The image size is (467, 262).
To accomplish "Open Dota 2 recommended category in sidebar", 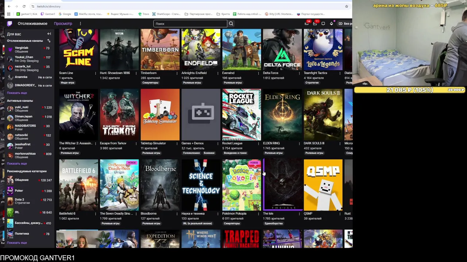I will point(28,201).
